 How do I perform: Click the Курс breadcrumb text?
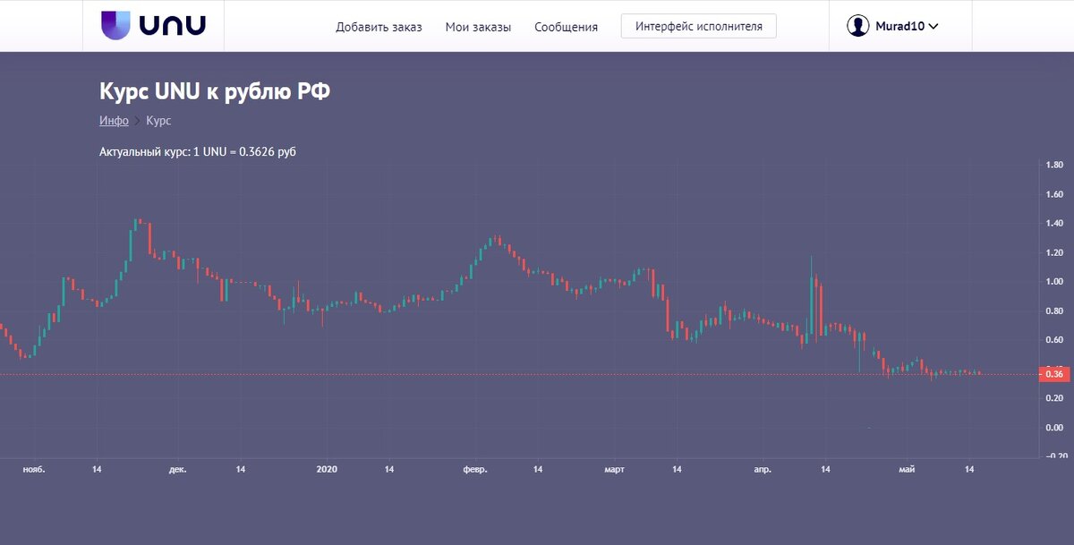pyautogui.click(x=158, y=120)
